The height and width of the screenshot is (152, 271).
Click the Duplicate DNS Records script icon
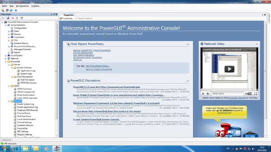point(15,110)
